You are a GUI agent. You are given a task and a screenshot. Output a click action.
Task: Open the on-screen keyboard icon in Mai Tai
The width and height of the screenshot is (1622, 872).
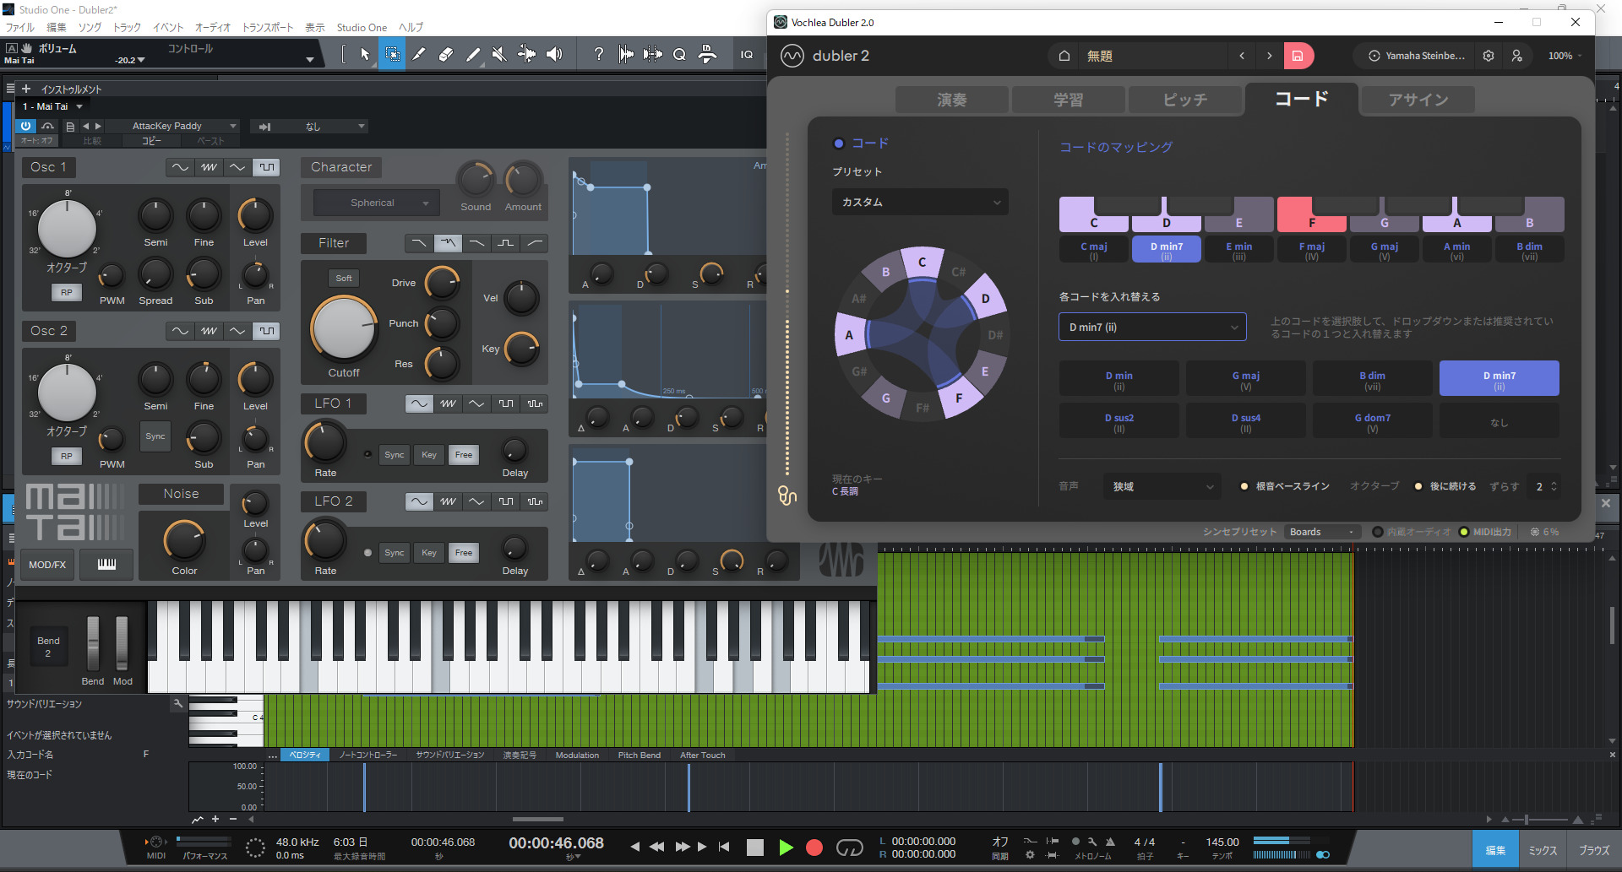coord(106,564)
